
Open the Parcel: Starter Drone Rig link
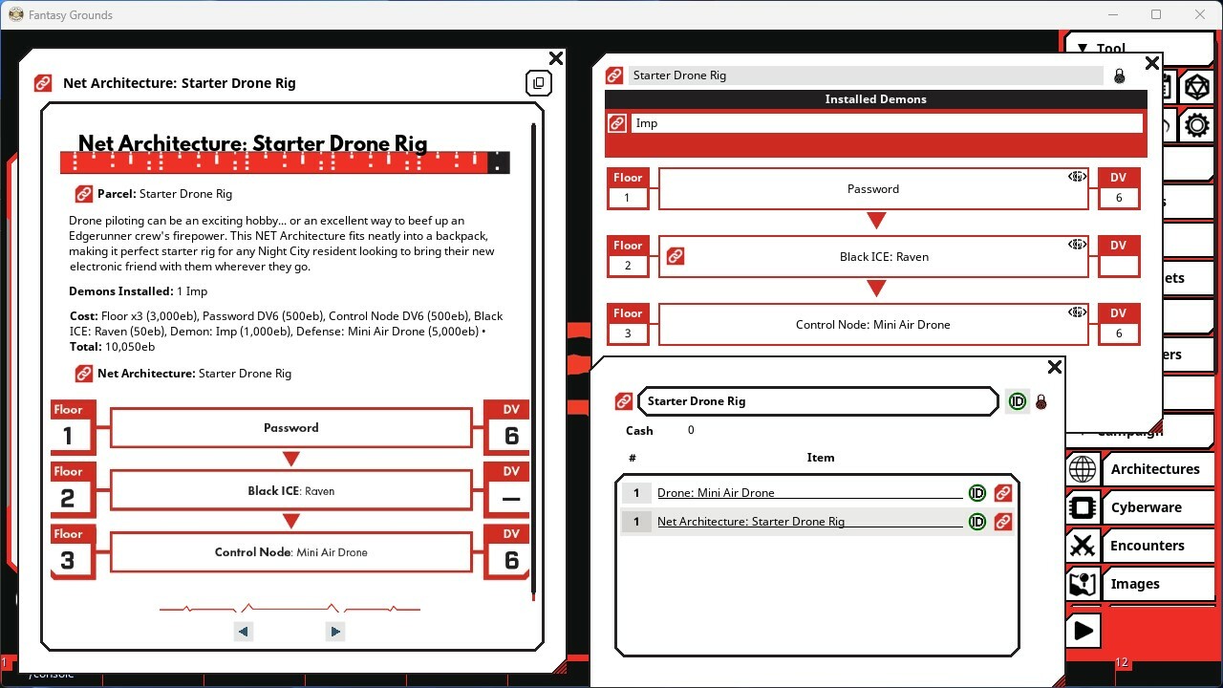(x=84, y=194)
